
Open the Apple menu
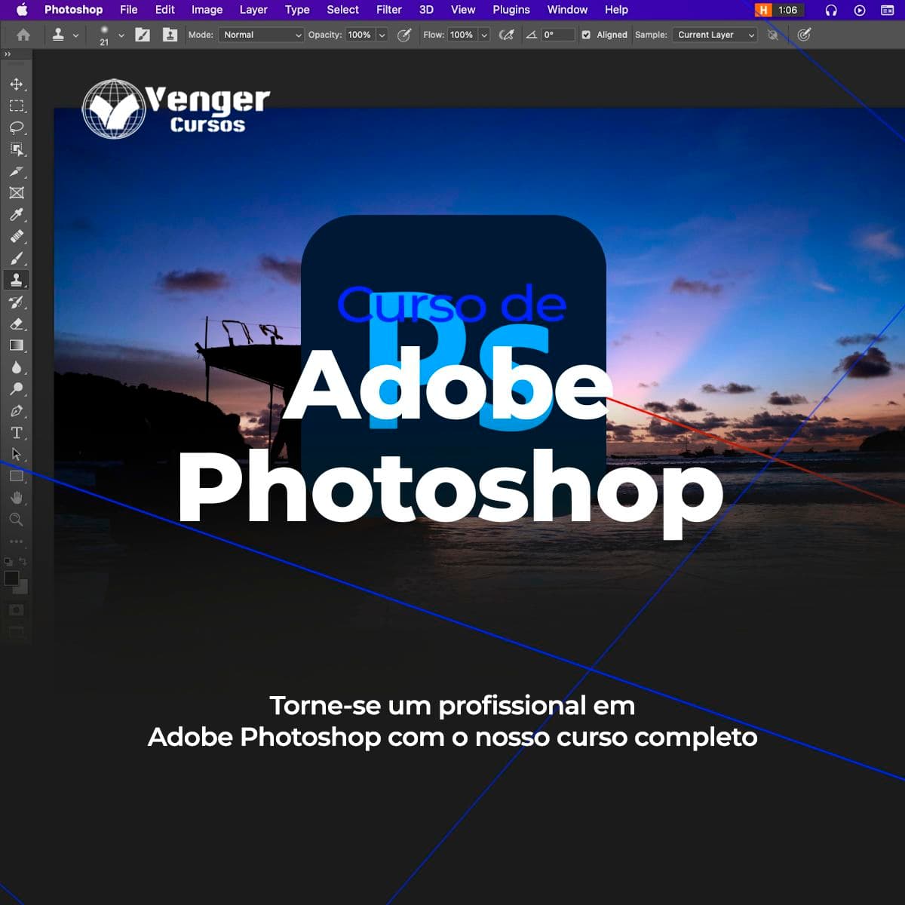(22, 10)
